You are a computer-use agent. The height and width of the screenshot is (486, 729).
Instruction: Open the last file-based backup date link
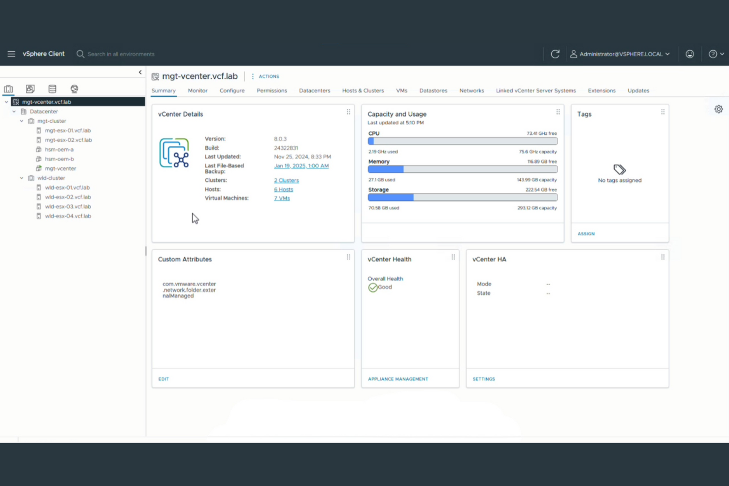301,166
